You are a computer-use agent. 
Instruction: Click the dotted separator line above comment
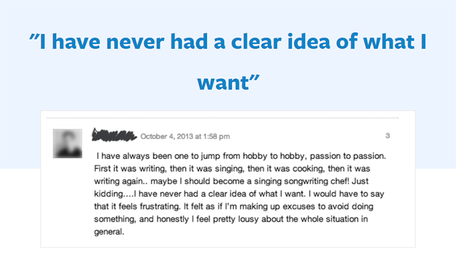click(222, 118)
